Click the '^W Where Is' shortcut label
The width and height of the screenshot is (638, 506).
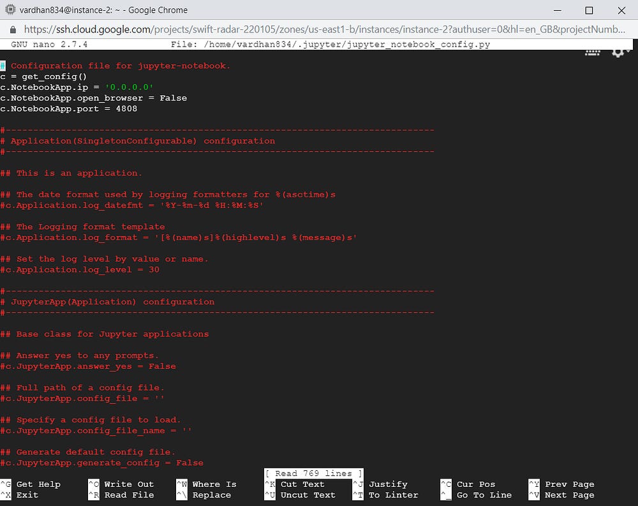[x=206, y=484]
